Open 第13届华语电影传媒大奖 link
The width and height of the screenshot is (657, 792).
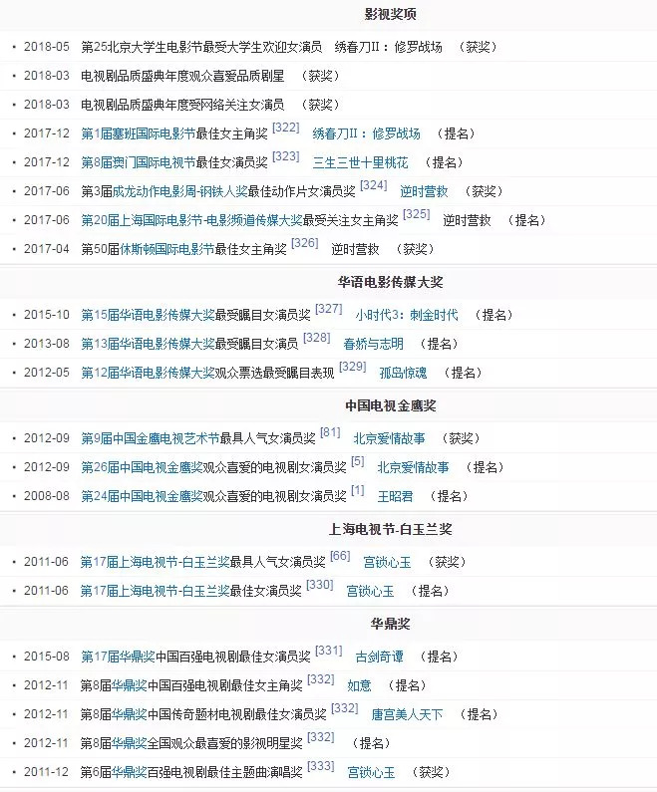[148, 344]
